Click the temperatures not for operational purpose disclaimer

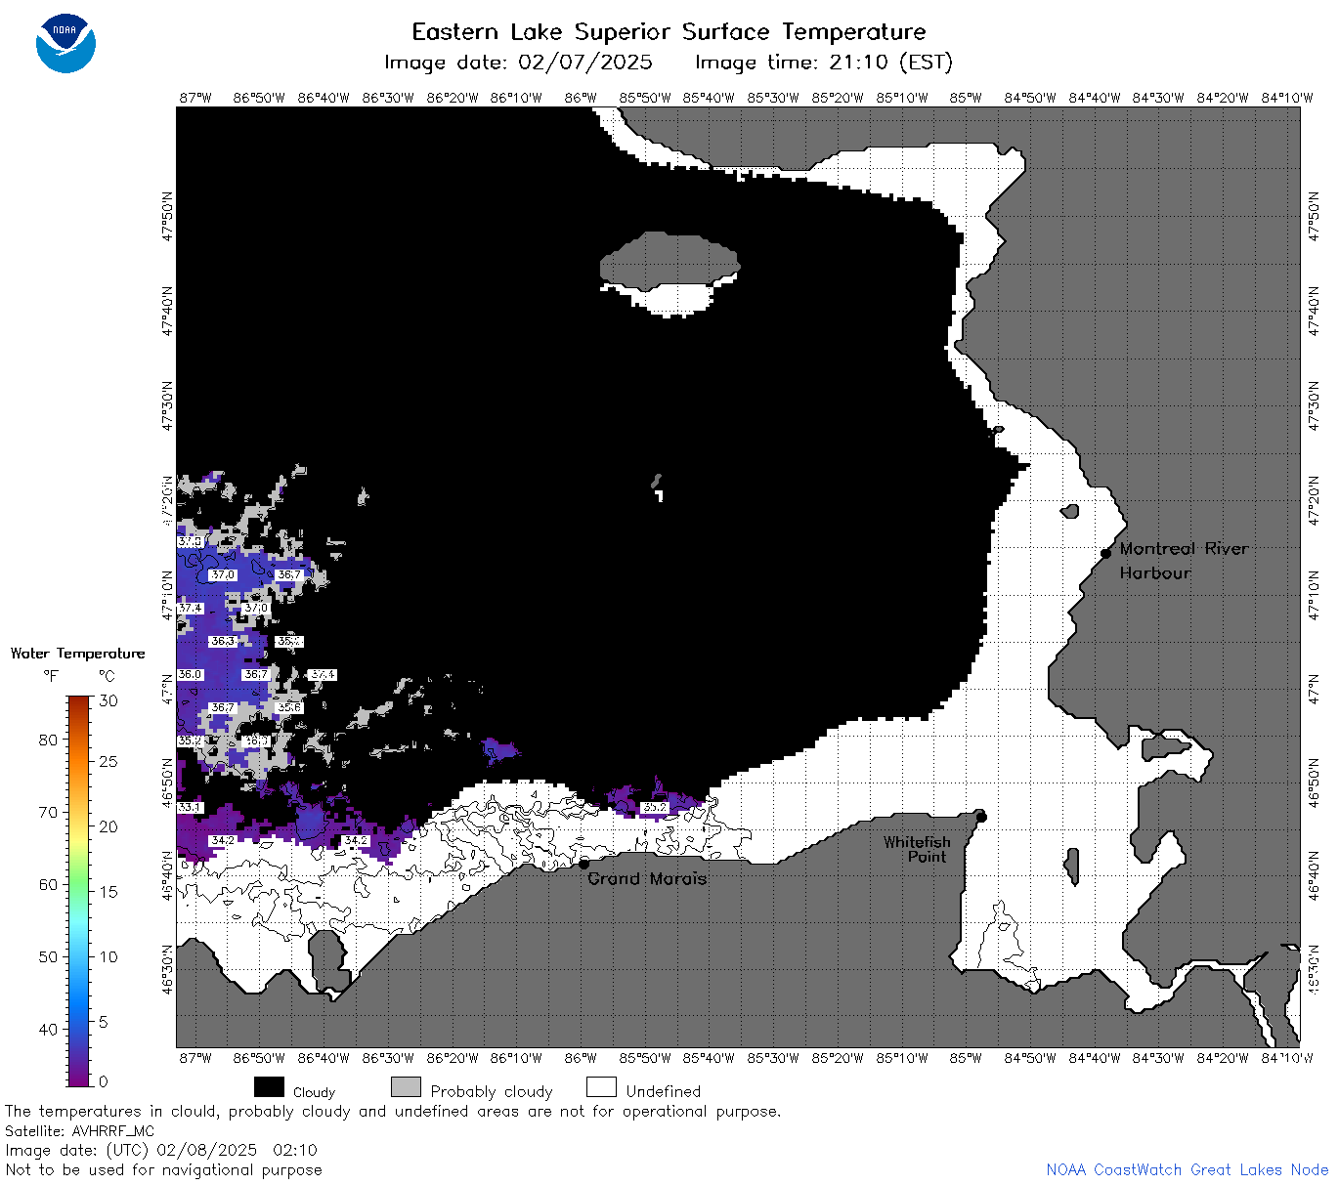click(x=393, y=1112)
